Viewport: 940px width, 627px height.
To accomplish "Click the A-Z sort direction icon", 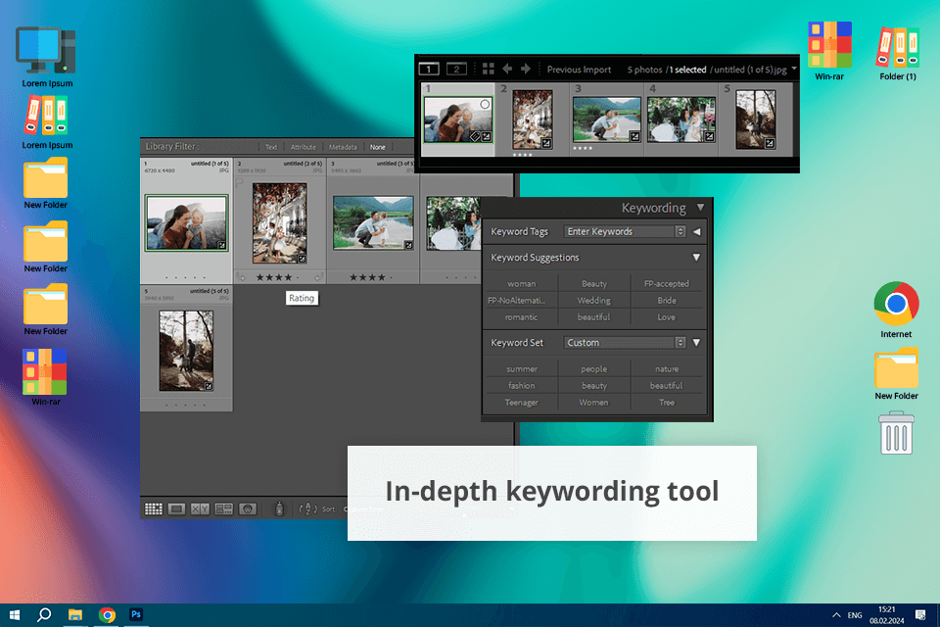I will pos(307,508).
